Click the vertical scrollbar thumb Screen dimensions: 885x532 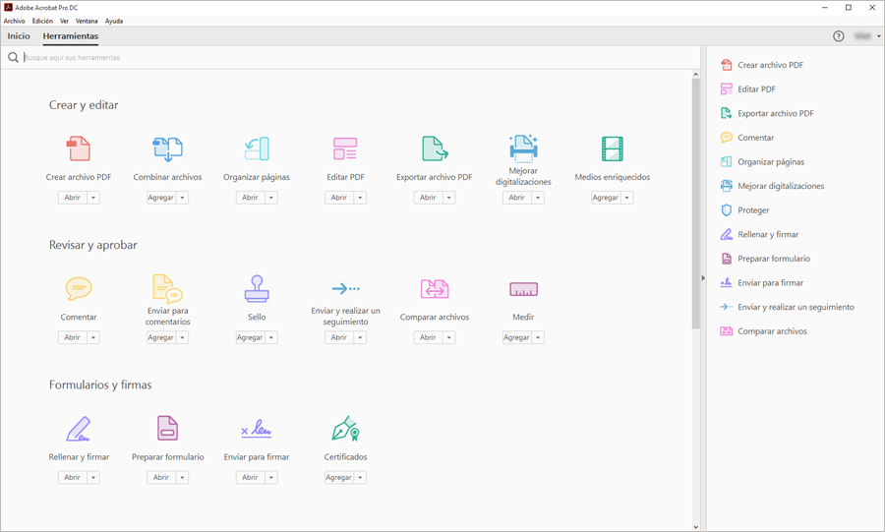pyautogui.click(x=695, y=204)
